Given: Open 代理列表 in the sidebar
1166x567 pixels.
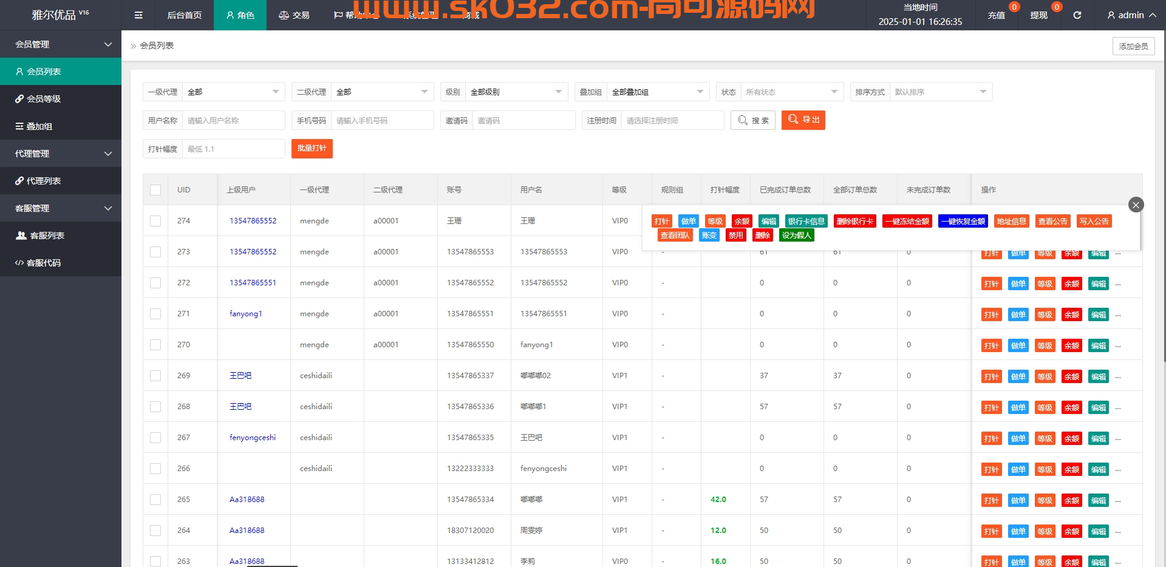Looking at the screenshot, I should coord(61,181).
